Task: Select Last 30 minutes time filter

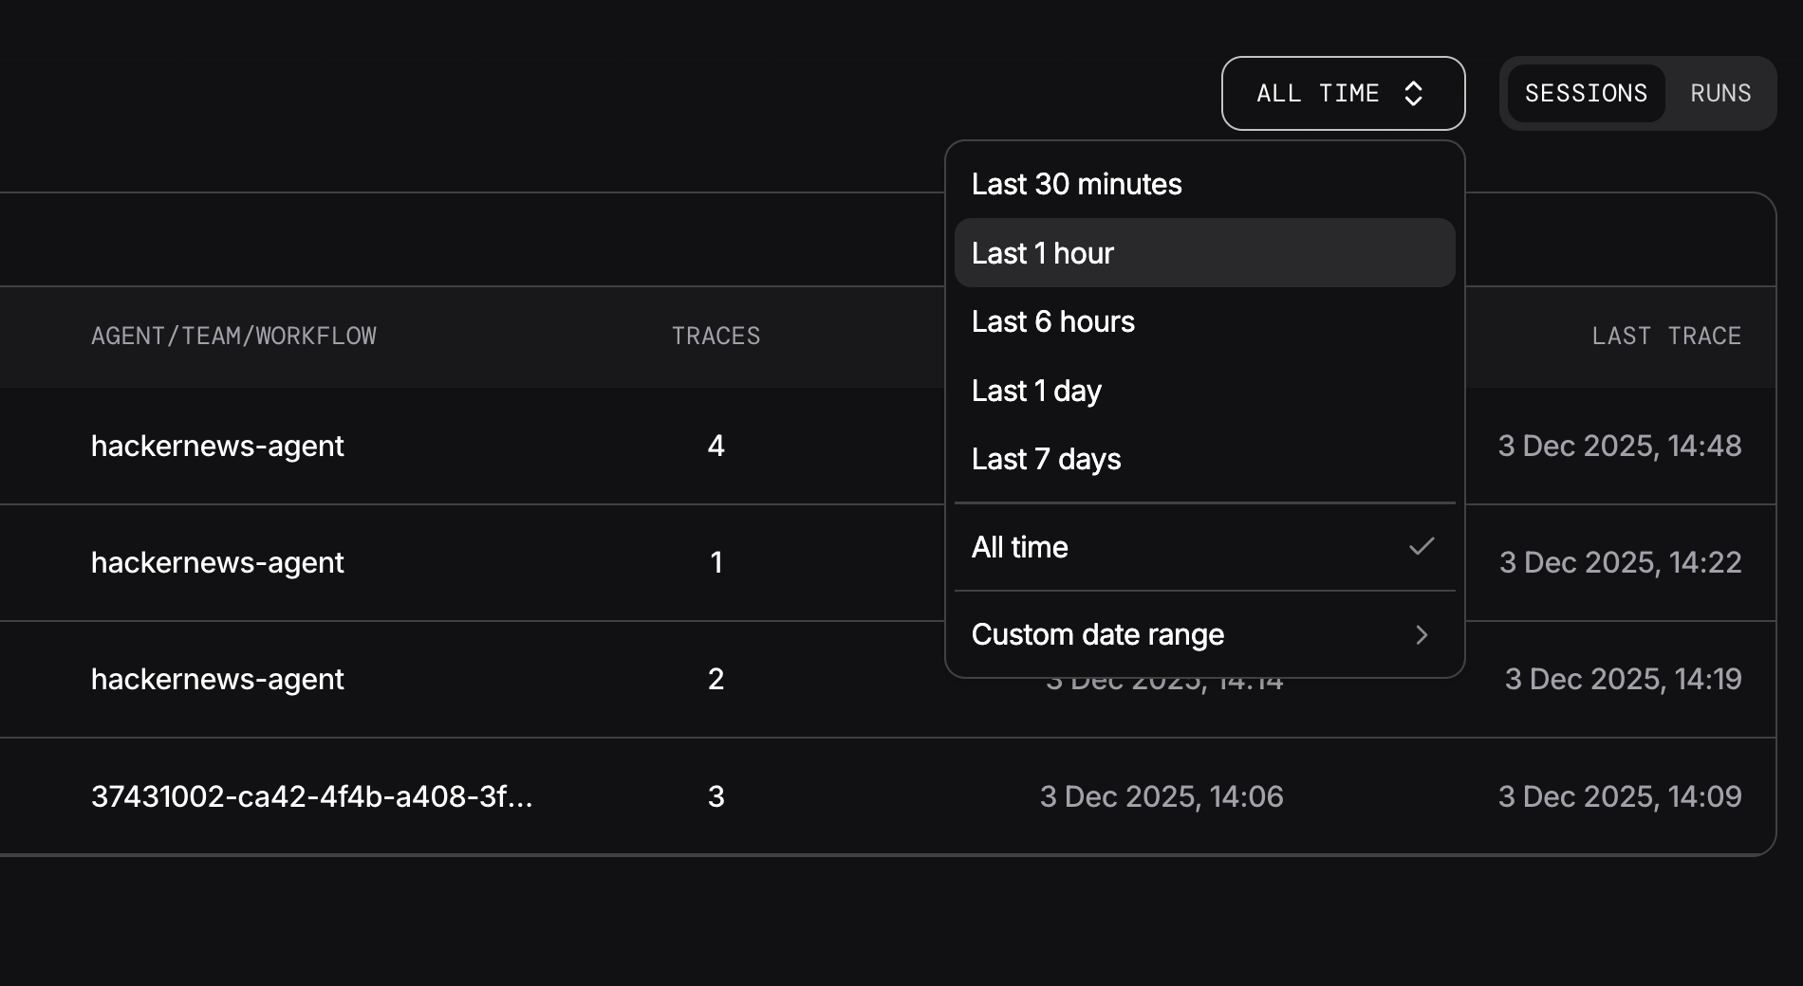Action: (1077, 184)
